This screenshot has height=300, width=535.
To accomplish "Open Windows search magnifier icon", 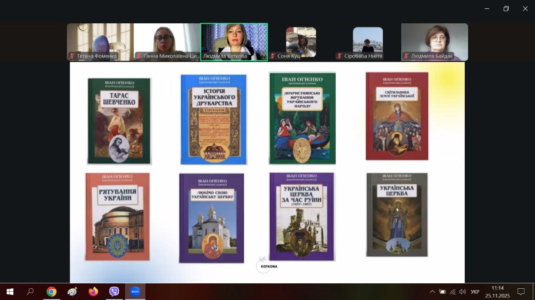I will click(x=30, y=292).
